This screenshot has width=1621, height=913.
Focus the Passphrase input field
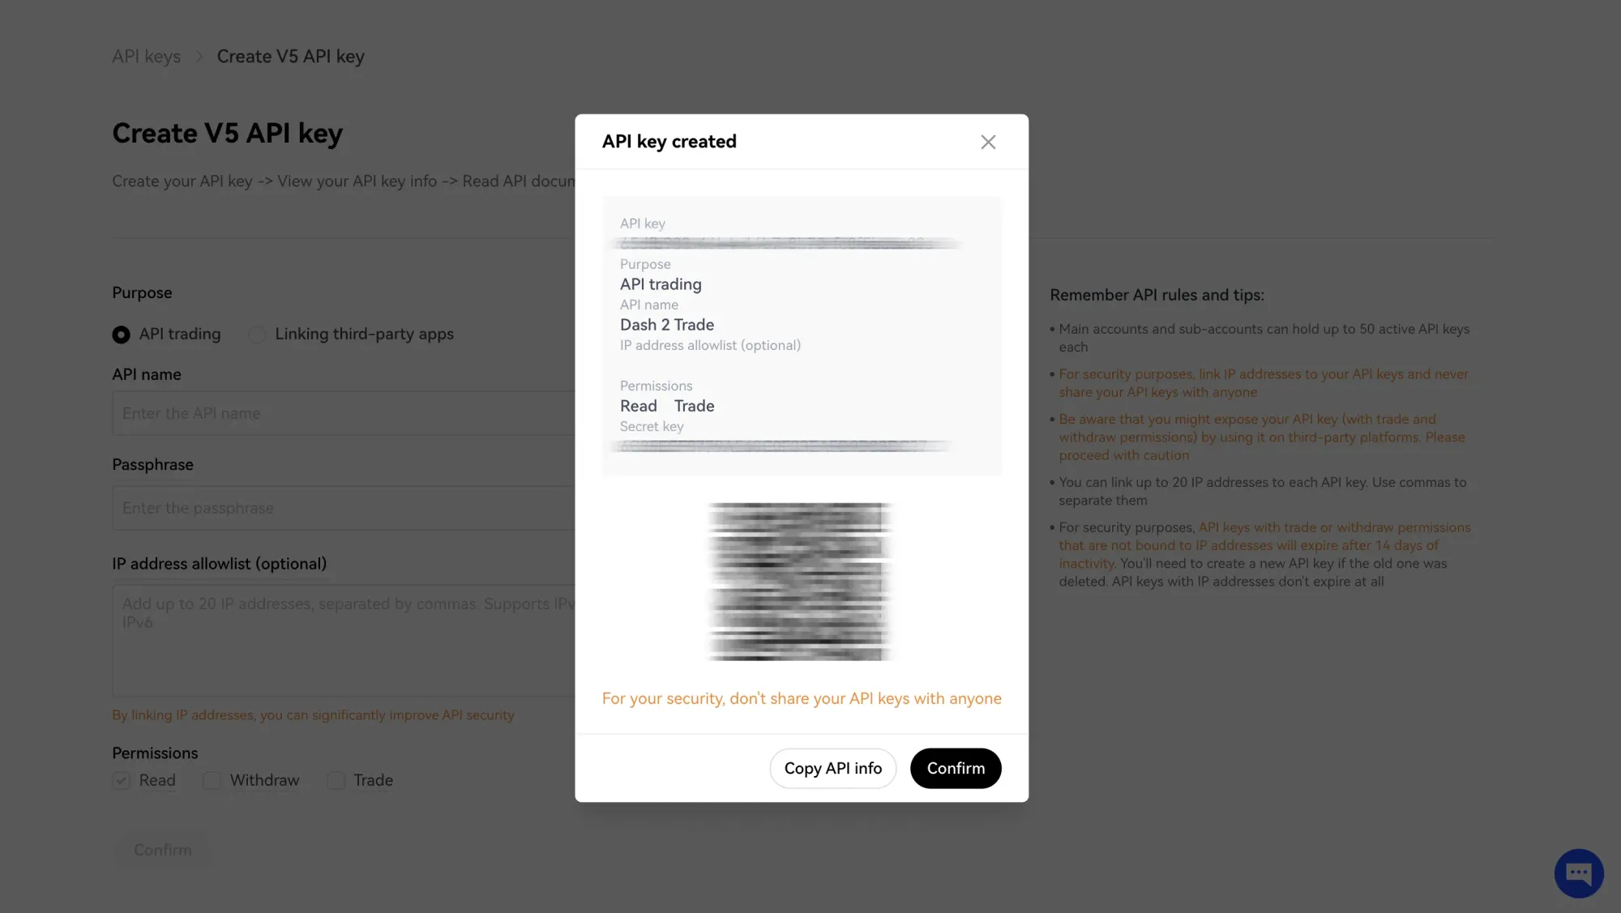click(x=344, y=508)
